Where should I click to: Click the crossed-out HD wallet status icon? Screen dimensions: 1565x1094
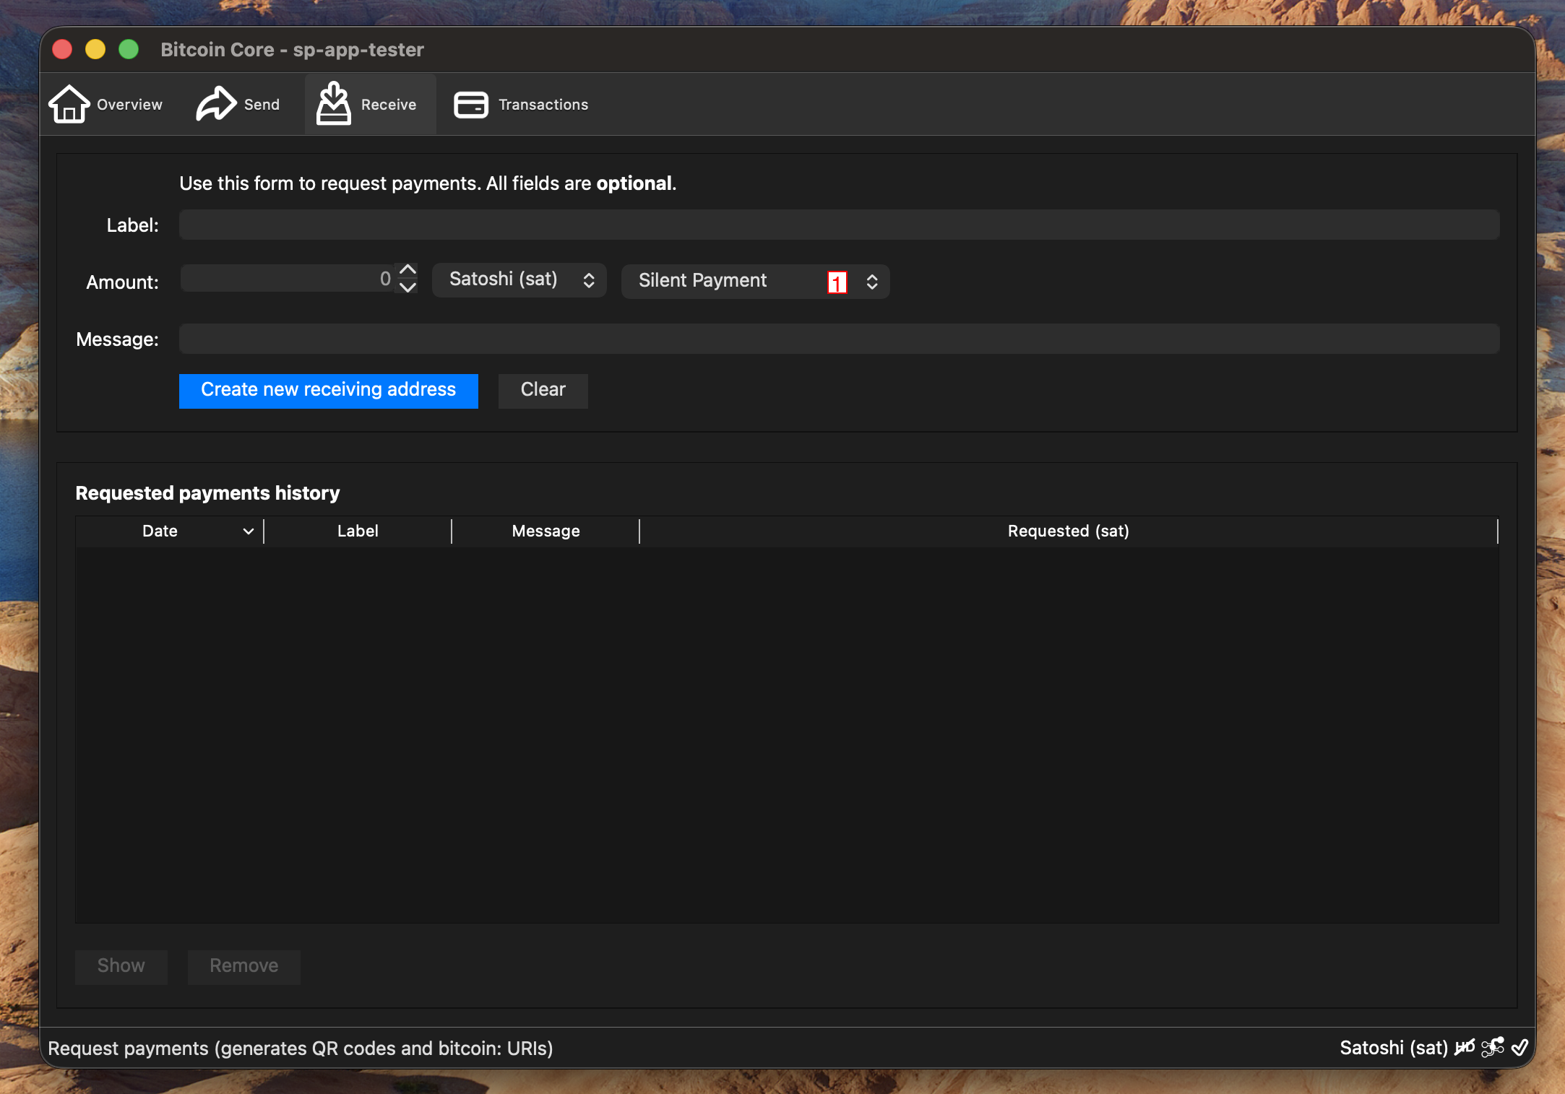(1465, 1048)
